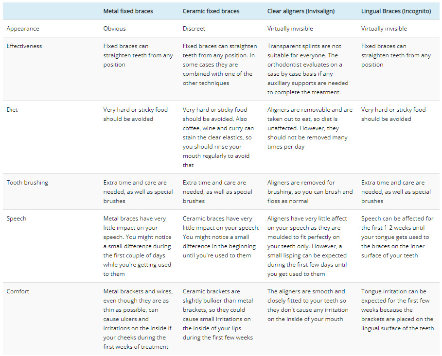Click Virtually invisible under Lingual Braces
Viewport: 442px width, 356px height.
(x=384, y=29)
